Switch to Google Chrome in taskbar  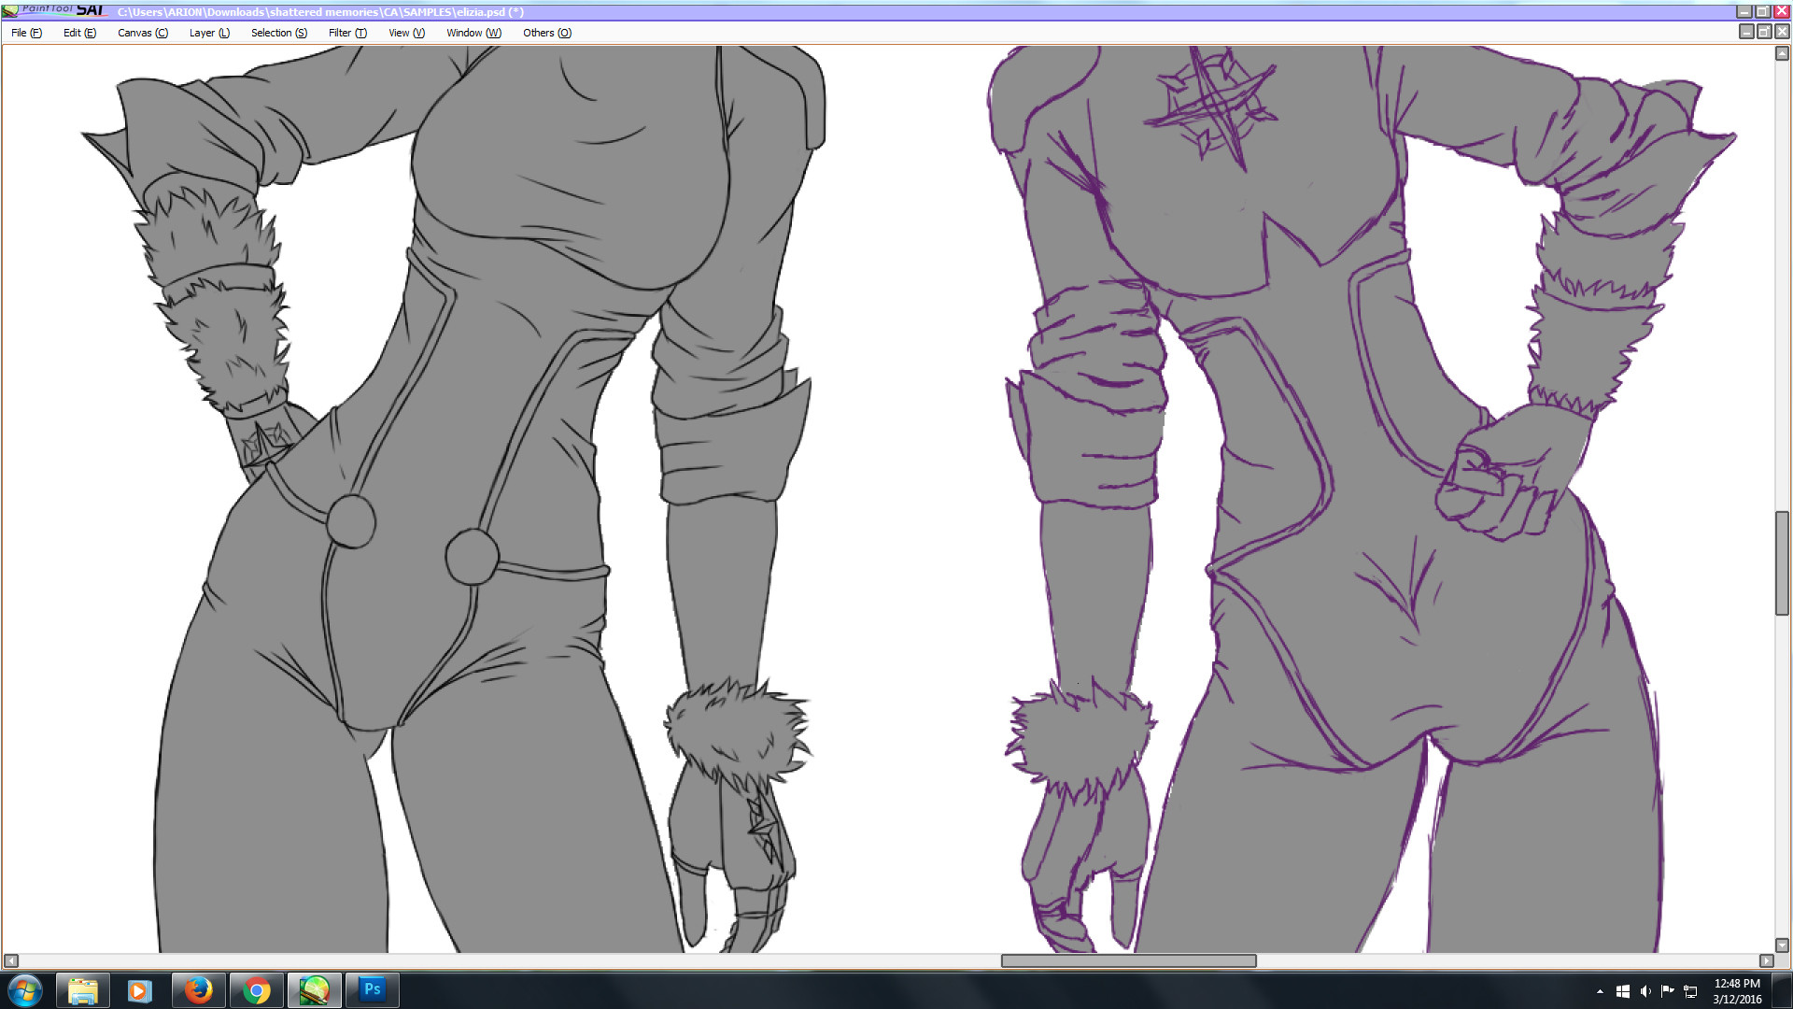click(x=256, y=990)
